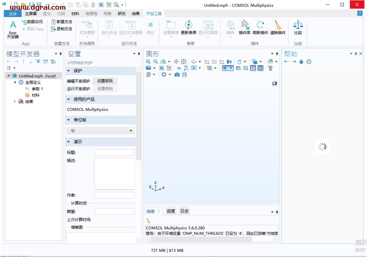Click the reset hiding icon

click(186, 68)
